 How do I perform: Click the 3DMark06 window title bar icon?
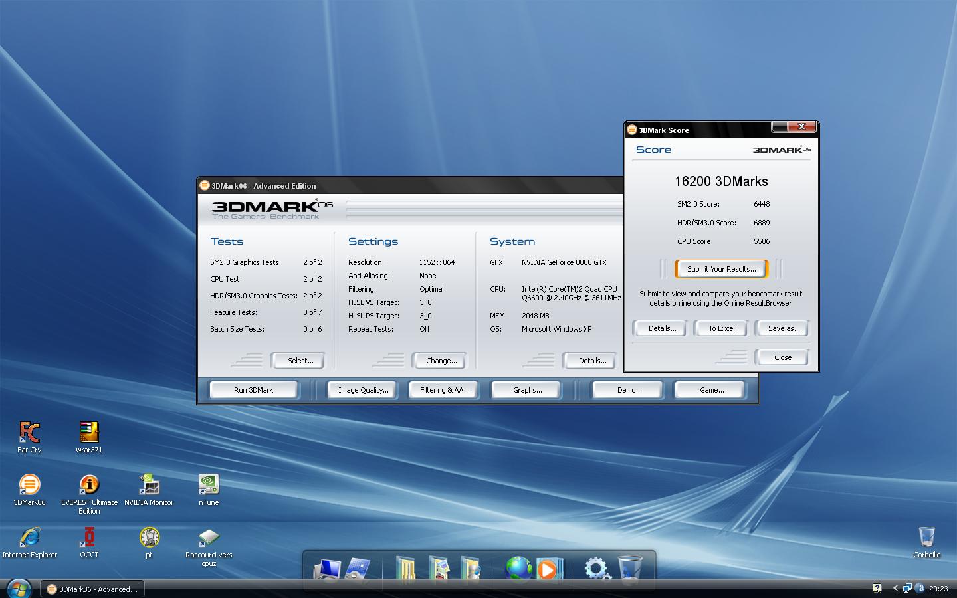205,185
